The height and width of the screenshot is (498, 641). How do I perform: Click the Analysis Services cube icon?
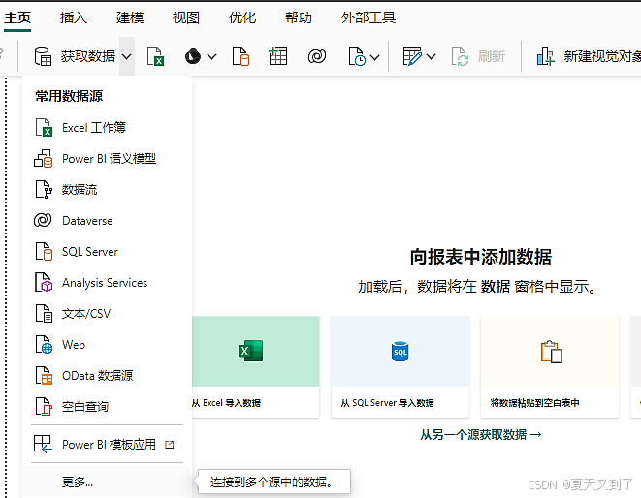[44, 282]
